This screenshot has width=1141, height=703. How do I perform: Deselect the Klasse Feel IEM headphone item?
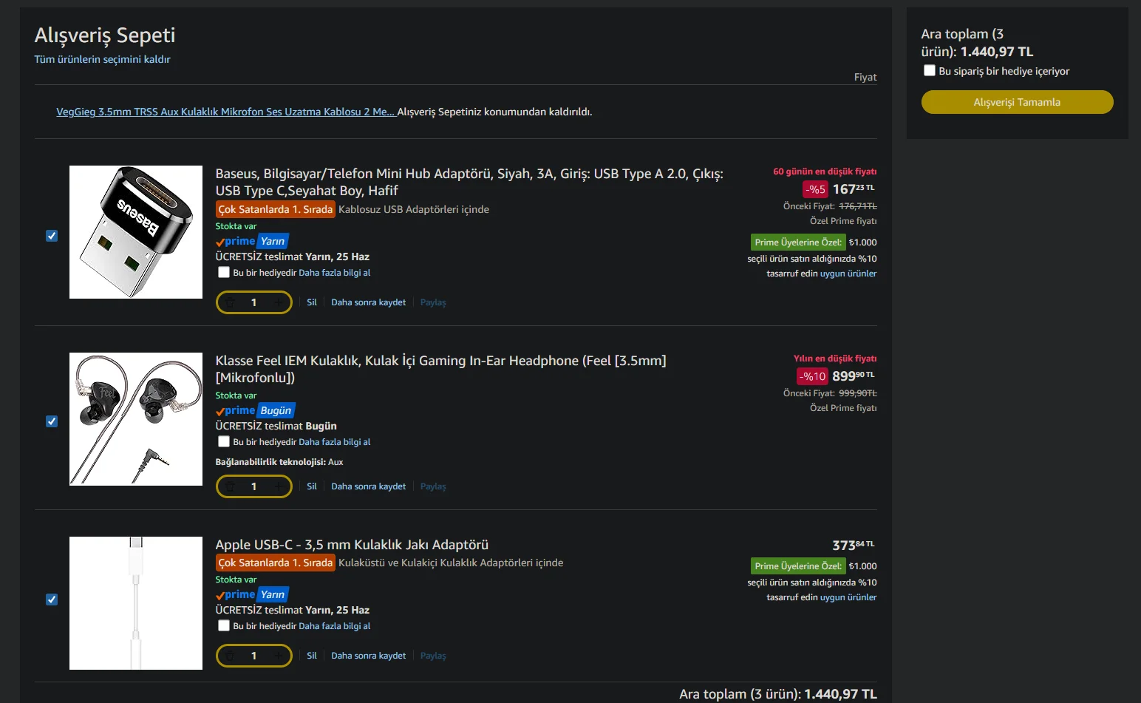click(52, 421)
